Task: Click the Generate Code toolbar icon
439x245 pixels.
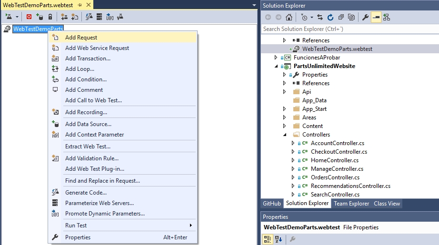Action: [89, 17]
